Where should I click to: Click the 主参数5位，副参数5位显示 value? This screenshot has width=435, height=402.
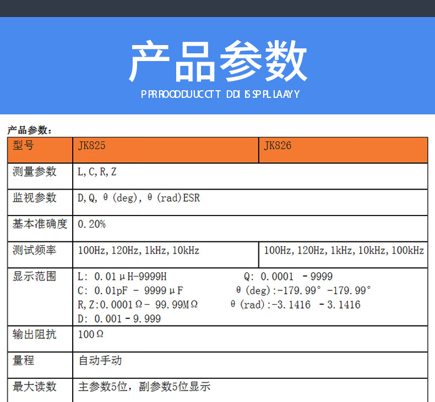144,387
